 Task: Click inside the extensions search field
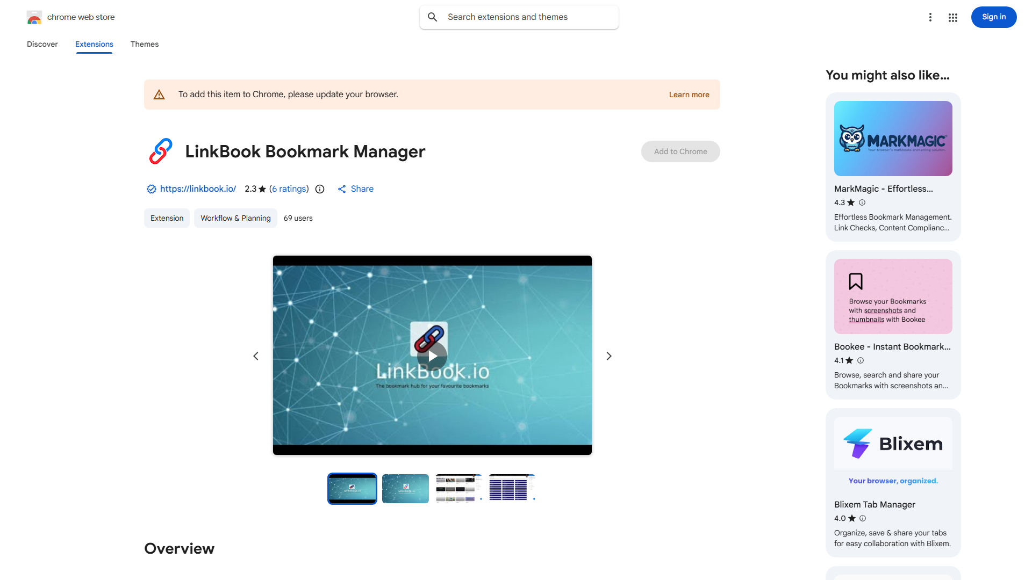[518, 17]
